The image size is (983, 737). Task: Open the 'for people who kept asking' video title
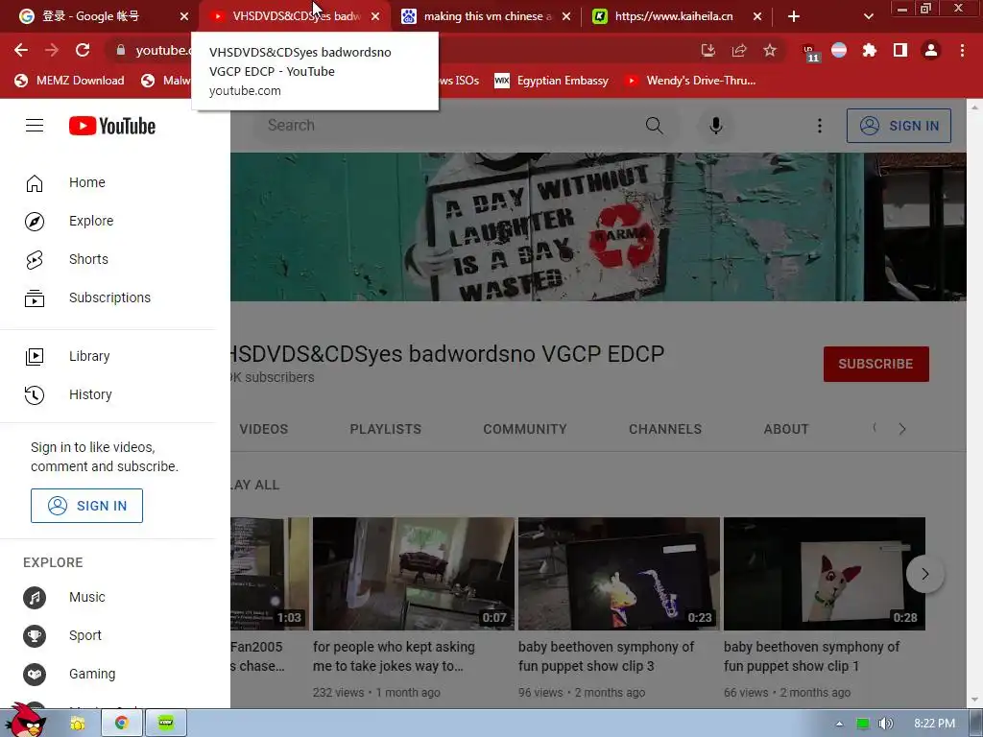(x=394, y=656)
